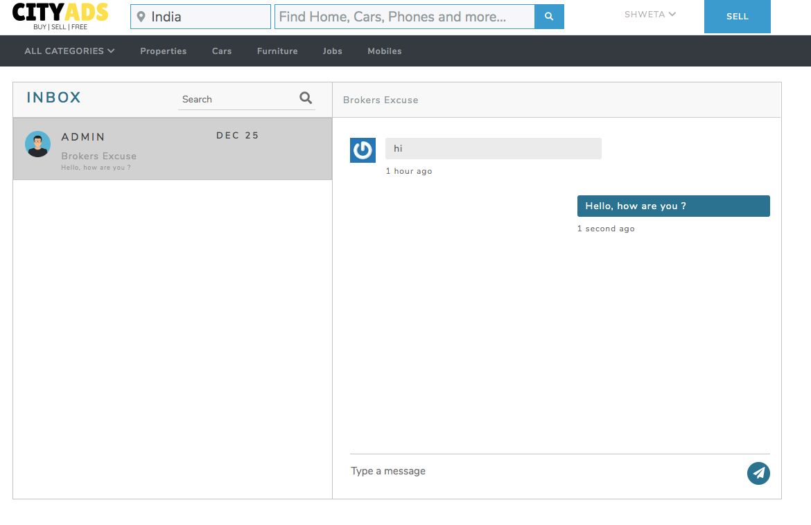Click the blue power icon avatar beside the "hi" message

pyautogui.click(x=363, y=150)
